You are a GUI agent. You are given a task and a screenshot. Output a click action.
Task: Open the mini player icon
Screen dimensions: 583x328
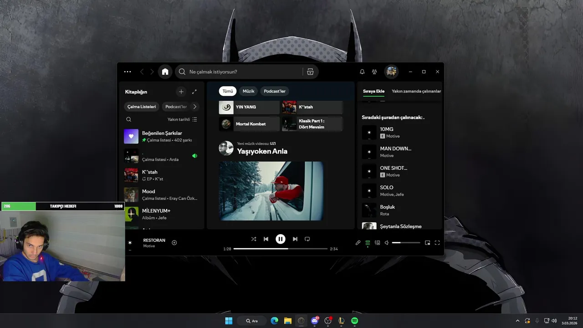[x=427, y=243]
